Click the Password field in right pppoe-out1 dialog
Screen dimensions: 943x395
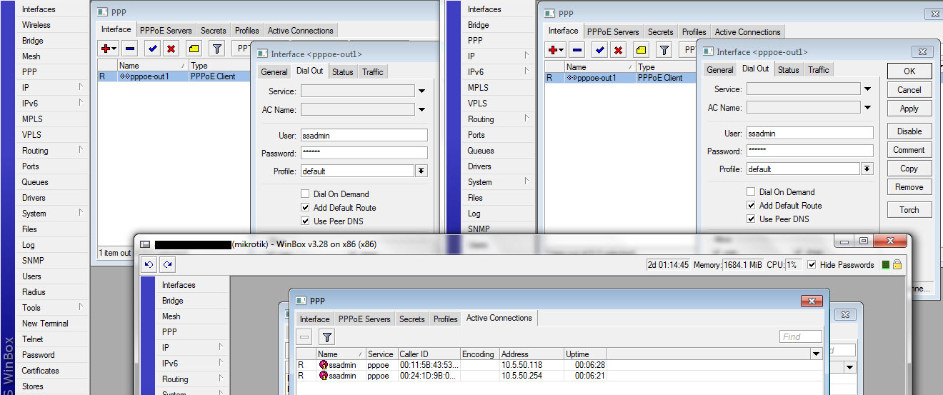pyautogui.click(x=809, y=151)
